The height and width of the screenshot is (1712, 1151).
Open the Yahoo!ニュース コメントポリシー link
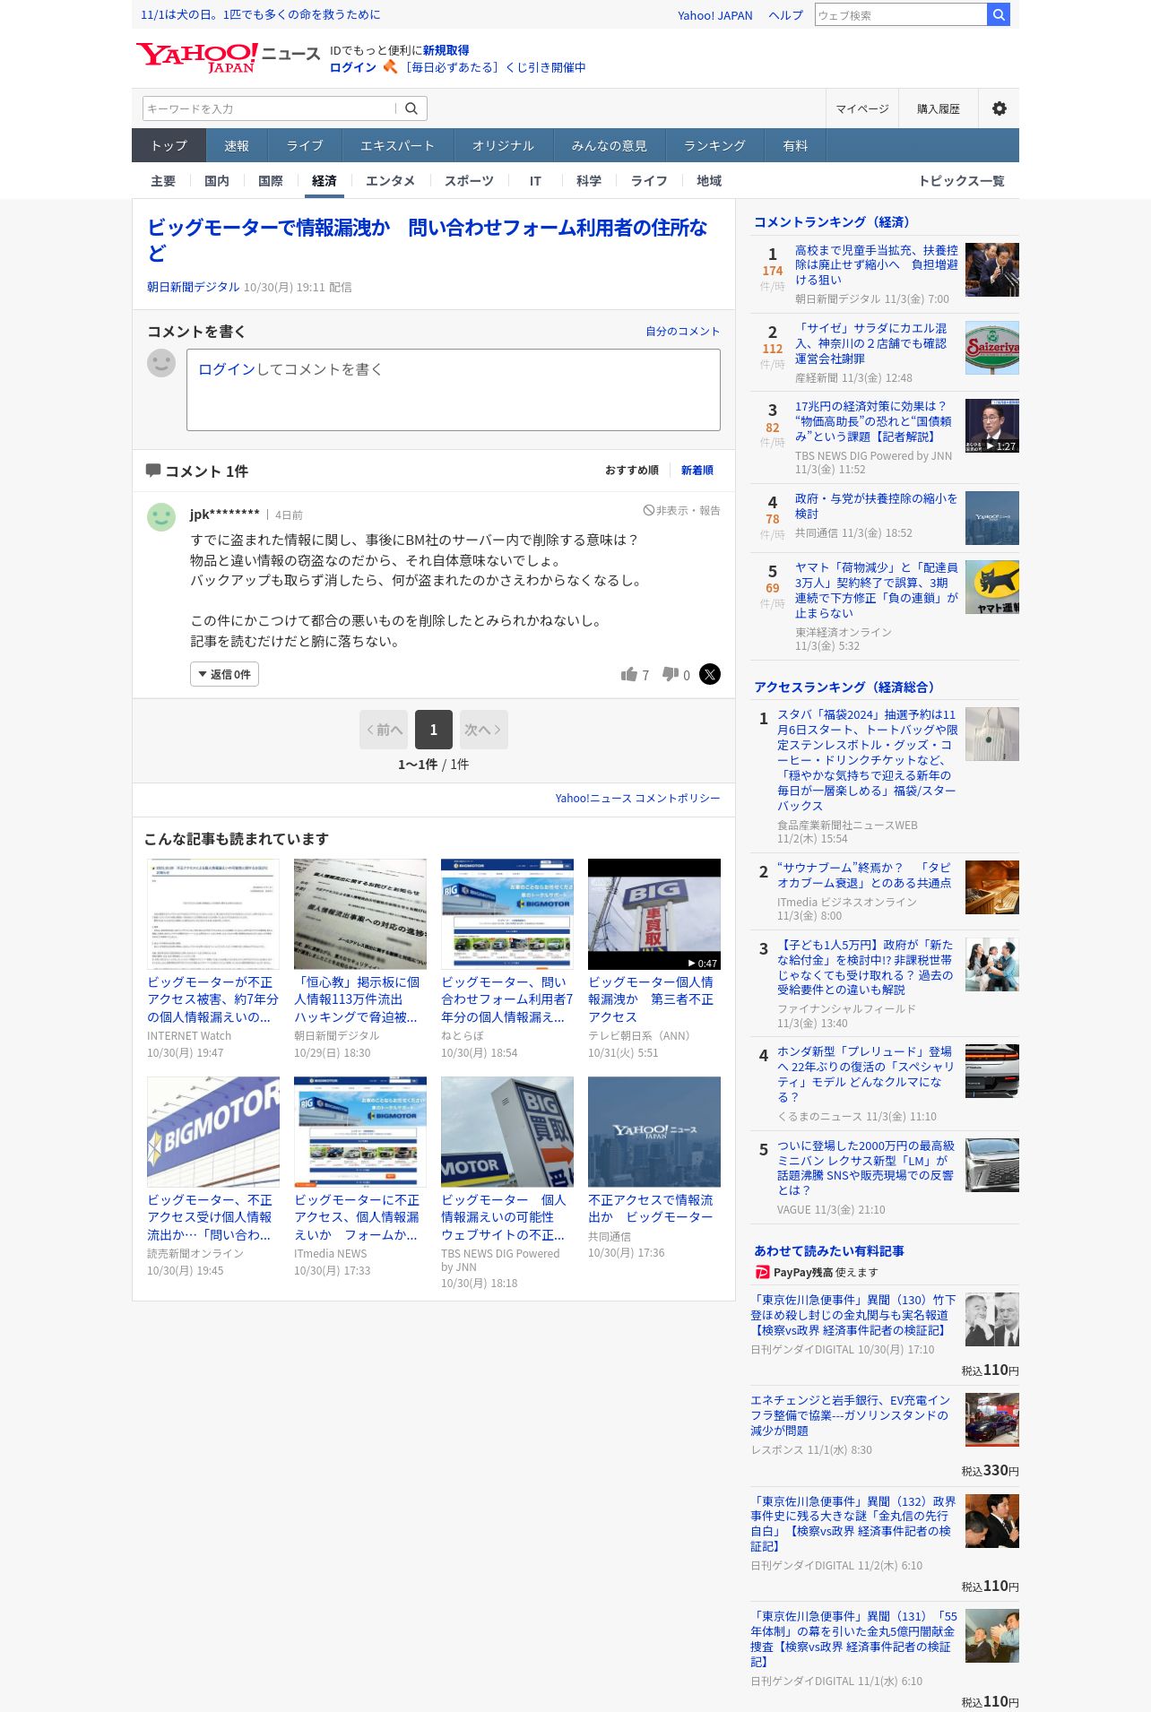click(637, 798)
